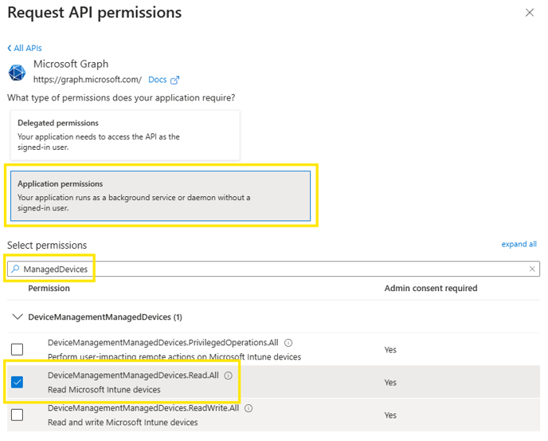Image resolution: width=548 pixels, height=441 pixels.
Task: Collapse the DeviceManagementManagedDevices group
Action: [x=18, y=317]
